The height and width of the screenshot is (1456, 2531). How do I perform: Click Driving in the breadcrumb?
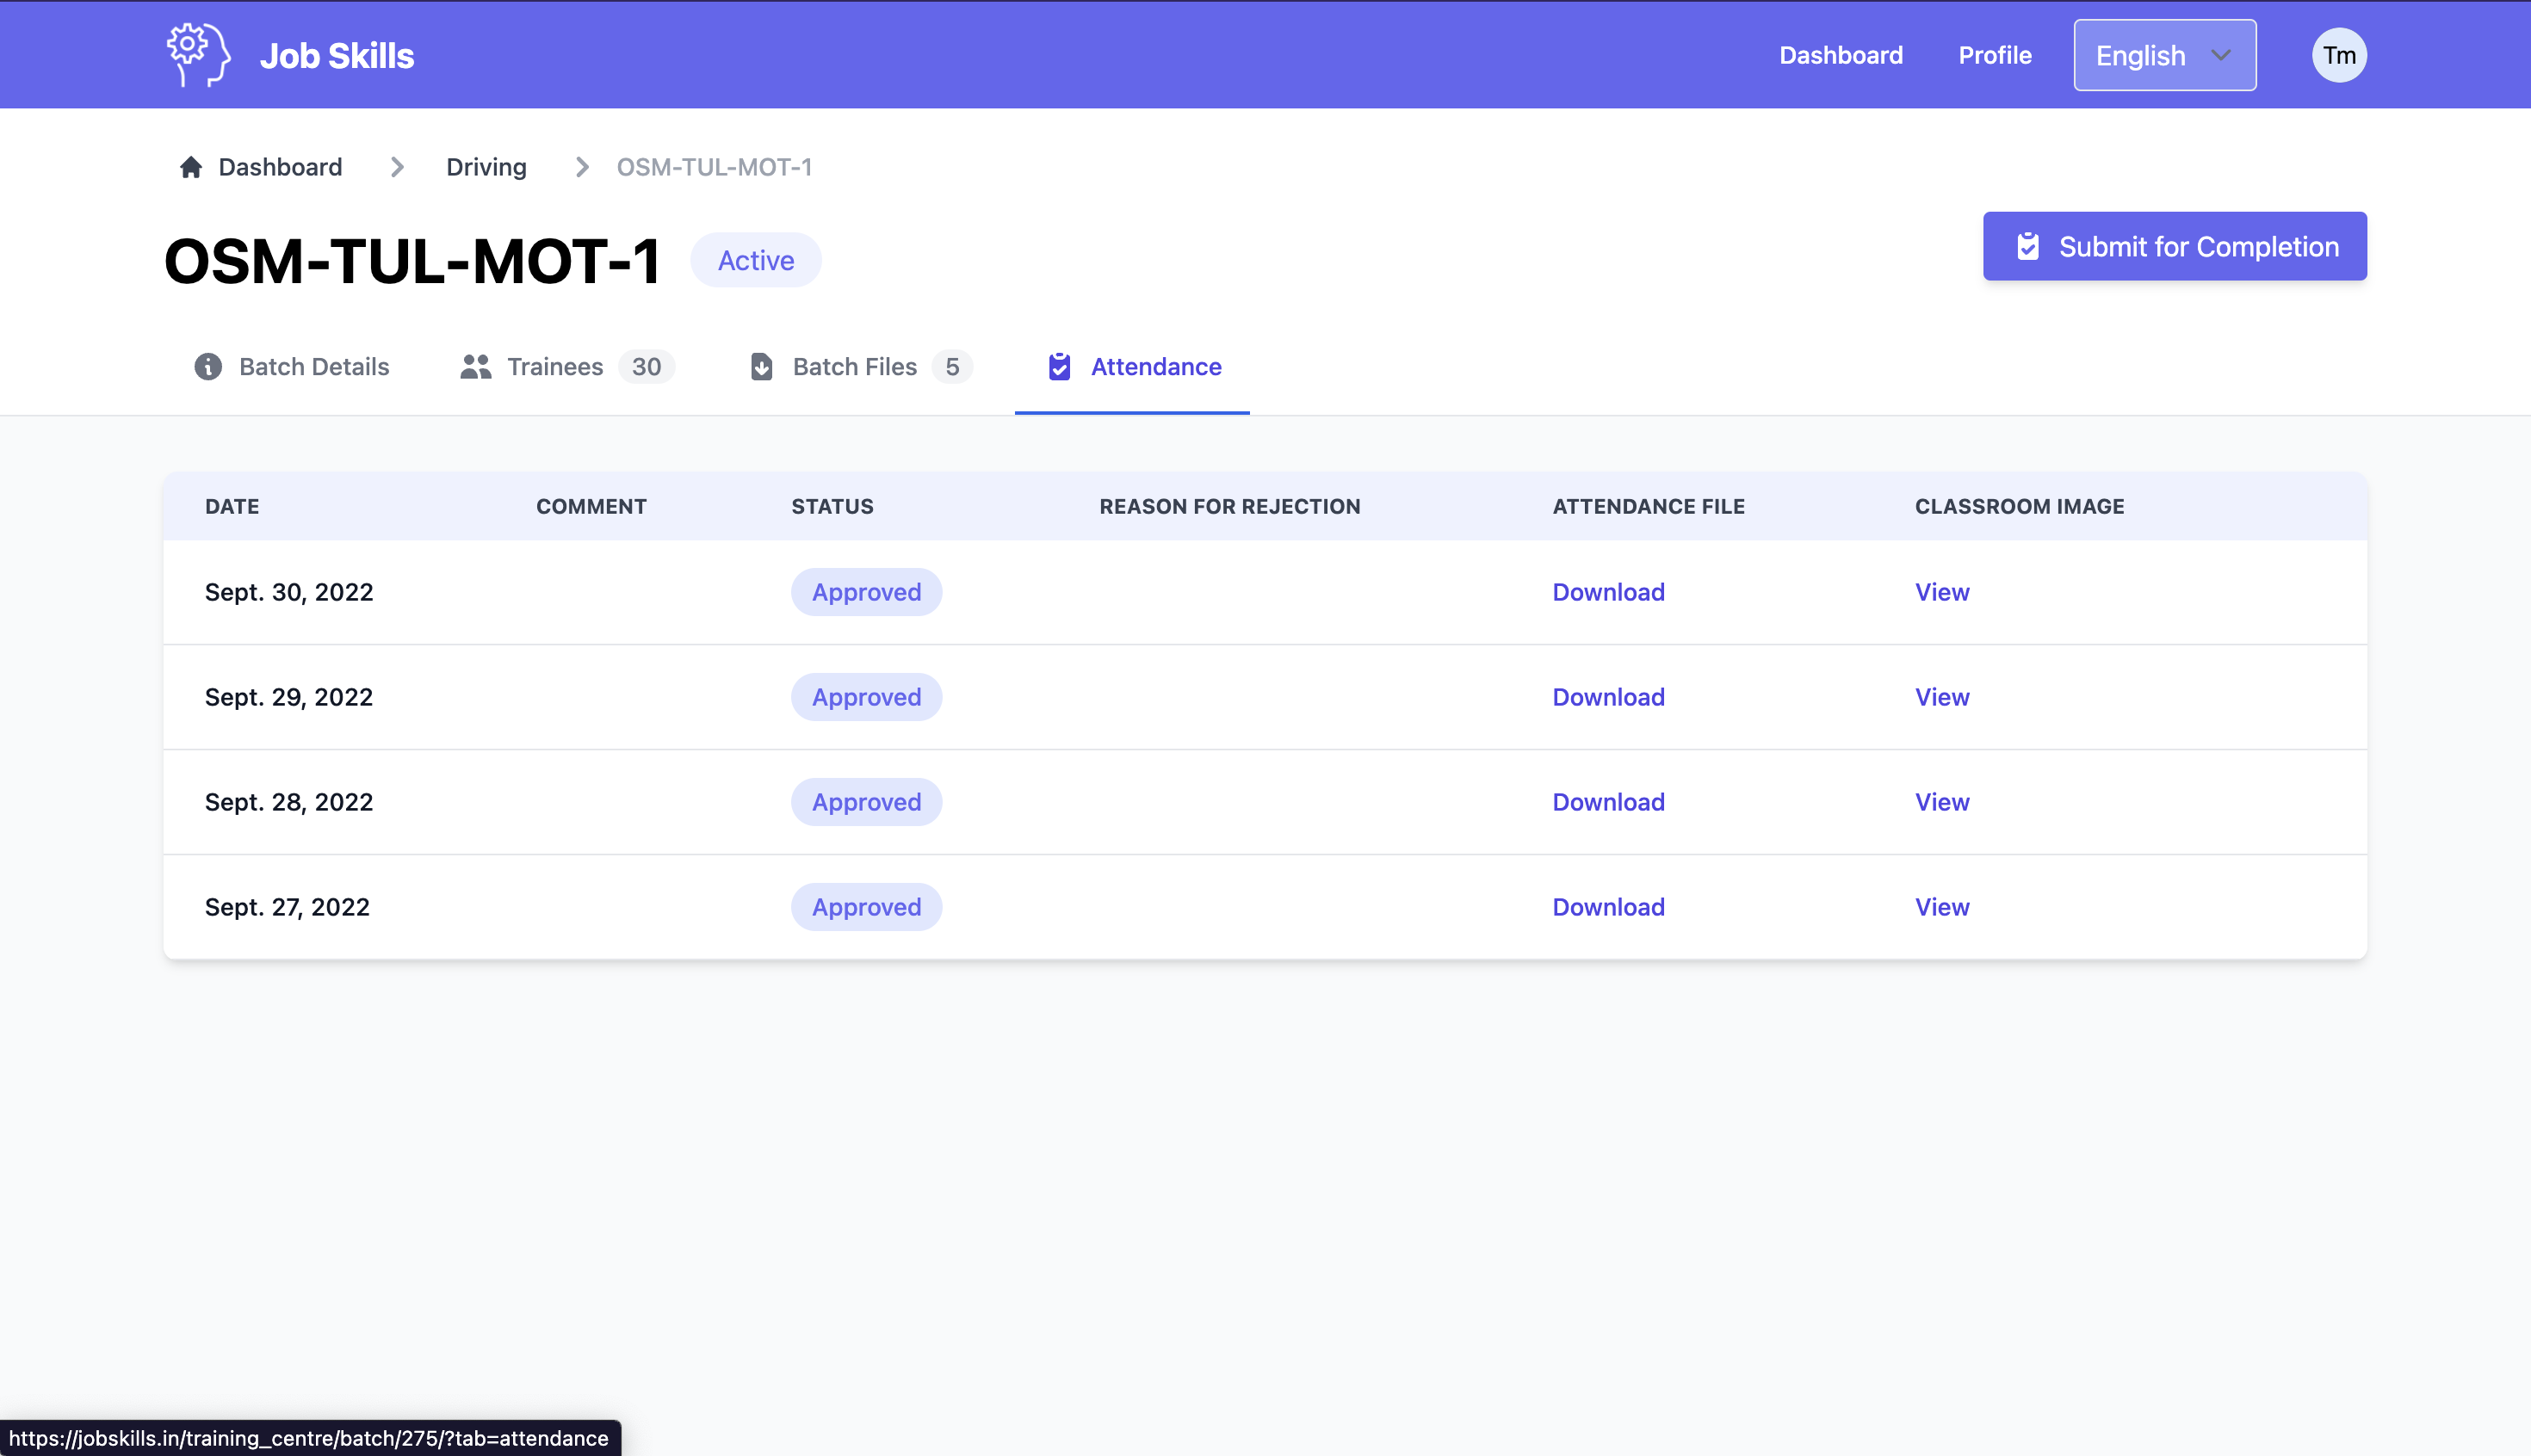tap(486, 167)
